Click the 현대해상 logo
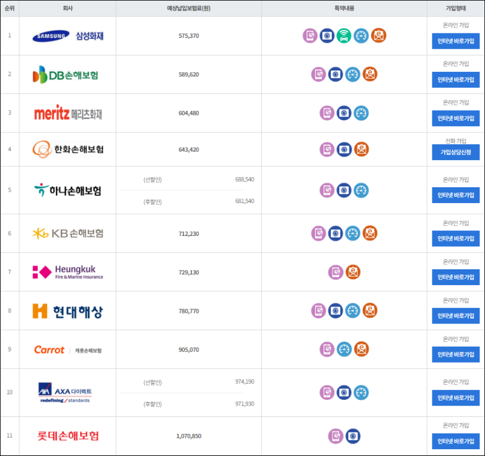 click(68, 311)
